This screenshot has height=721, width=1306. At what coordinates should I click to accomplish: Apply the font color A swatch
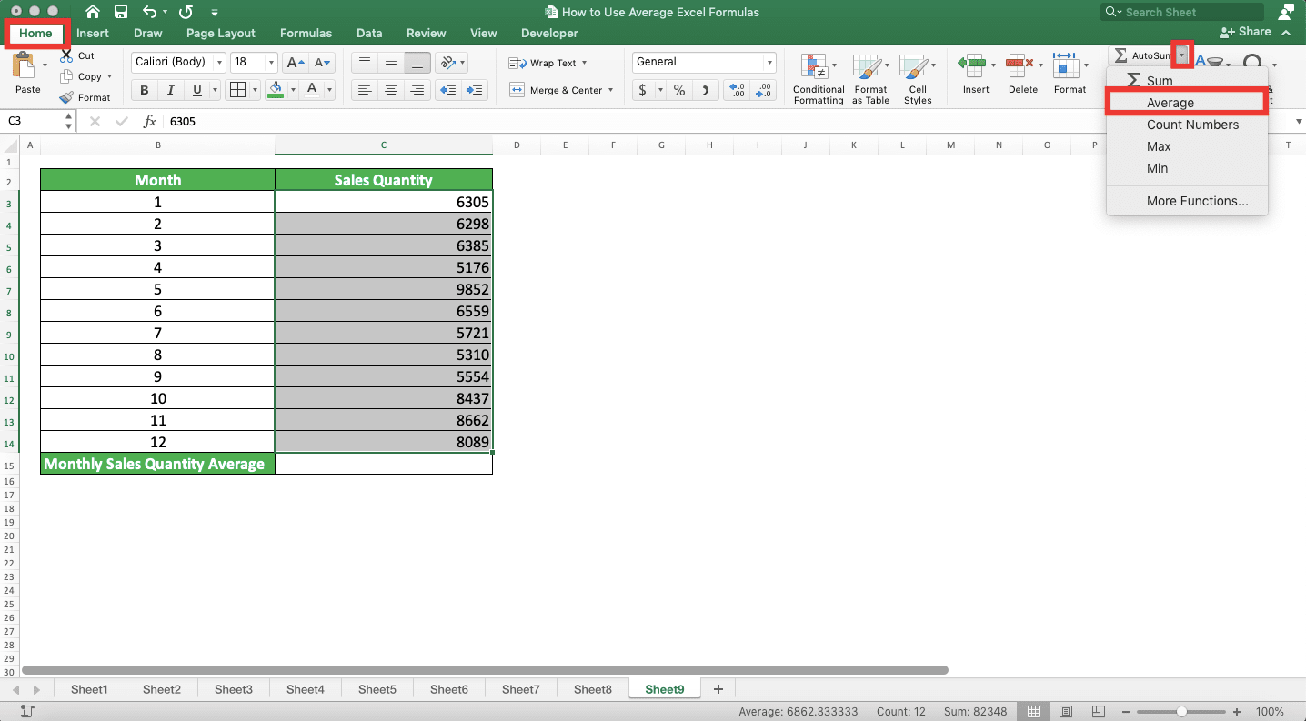click(x=312, y=90)
